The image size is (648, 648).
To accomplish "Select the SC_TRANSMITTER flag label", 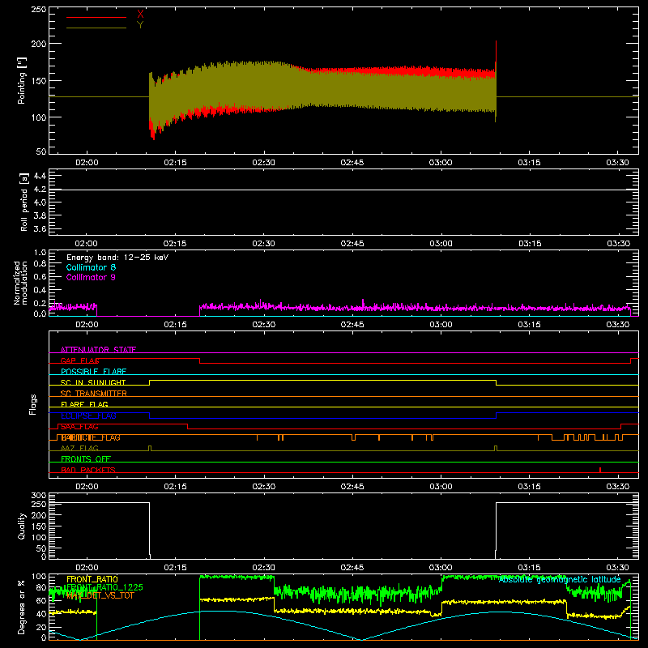I will click(x=94, y=394).
